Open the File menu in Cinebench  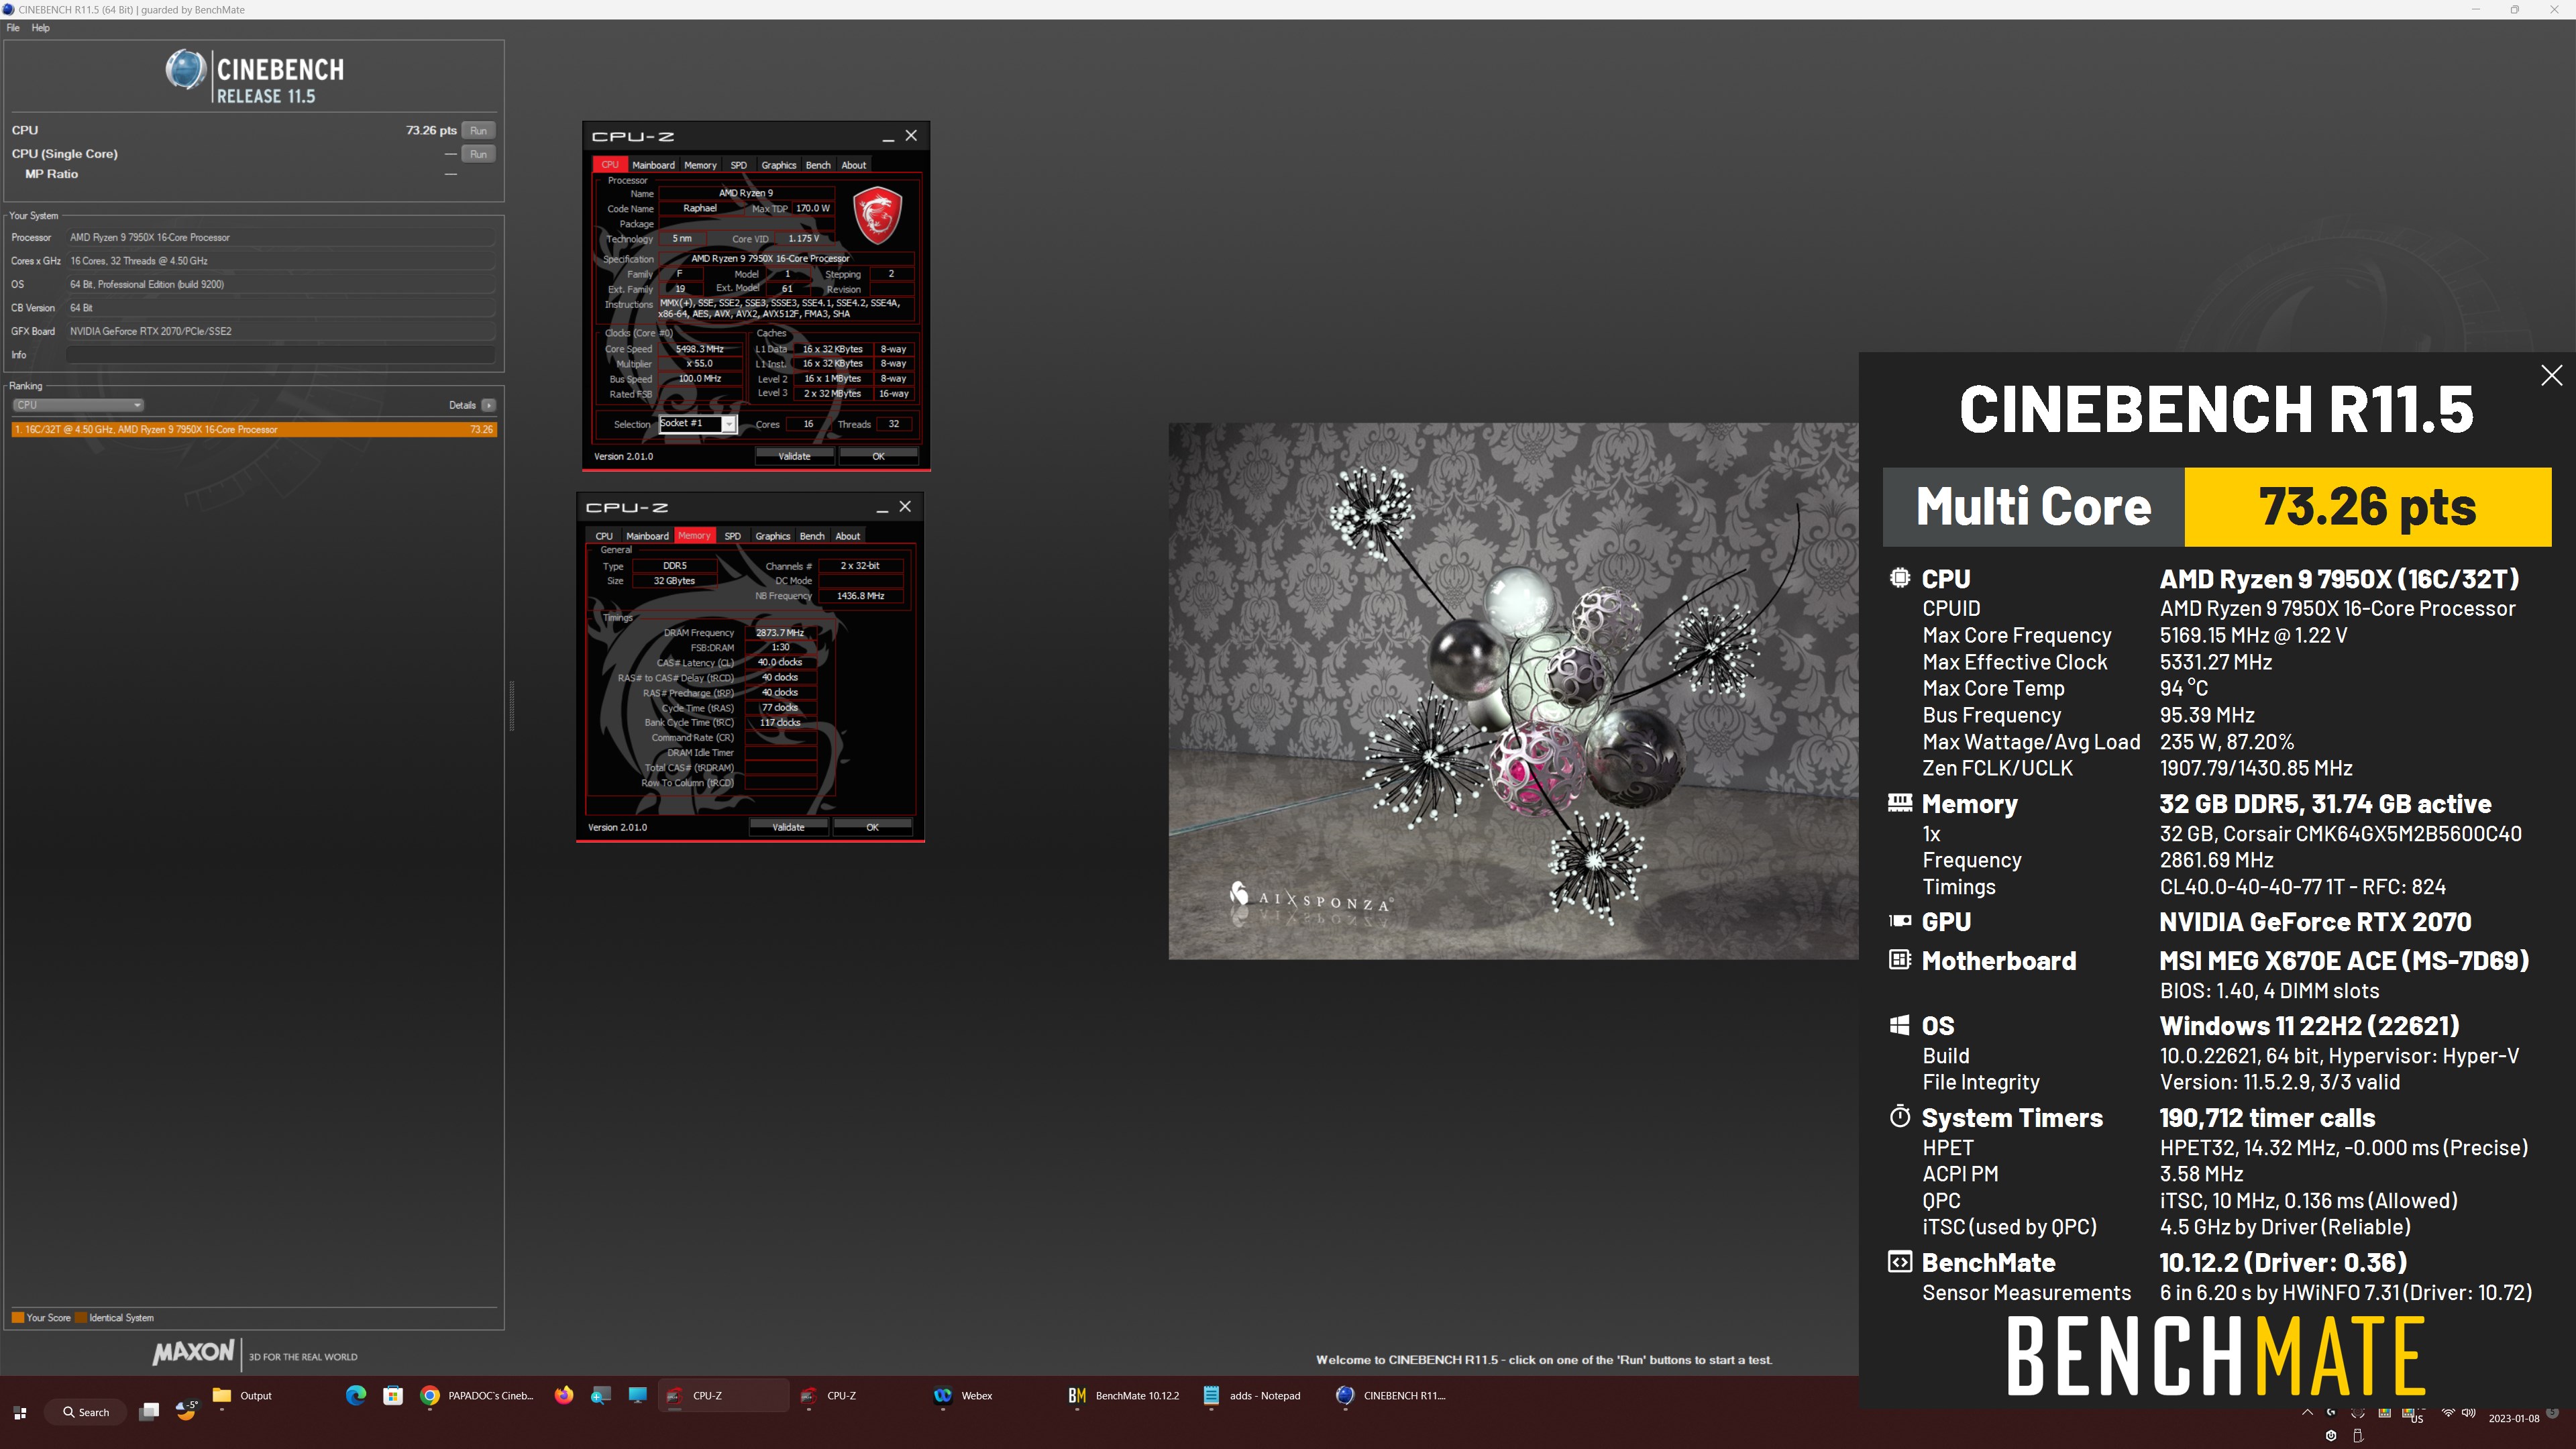pyautogui.click(x=13, y=28)
